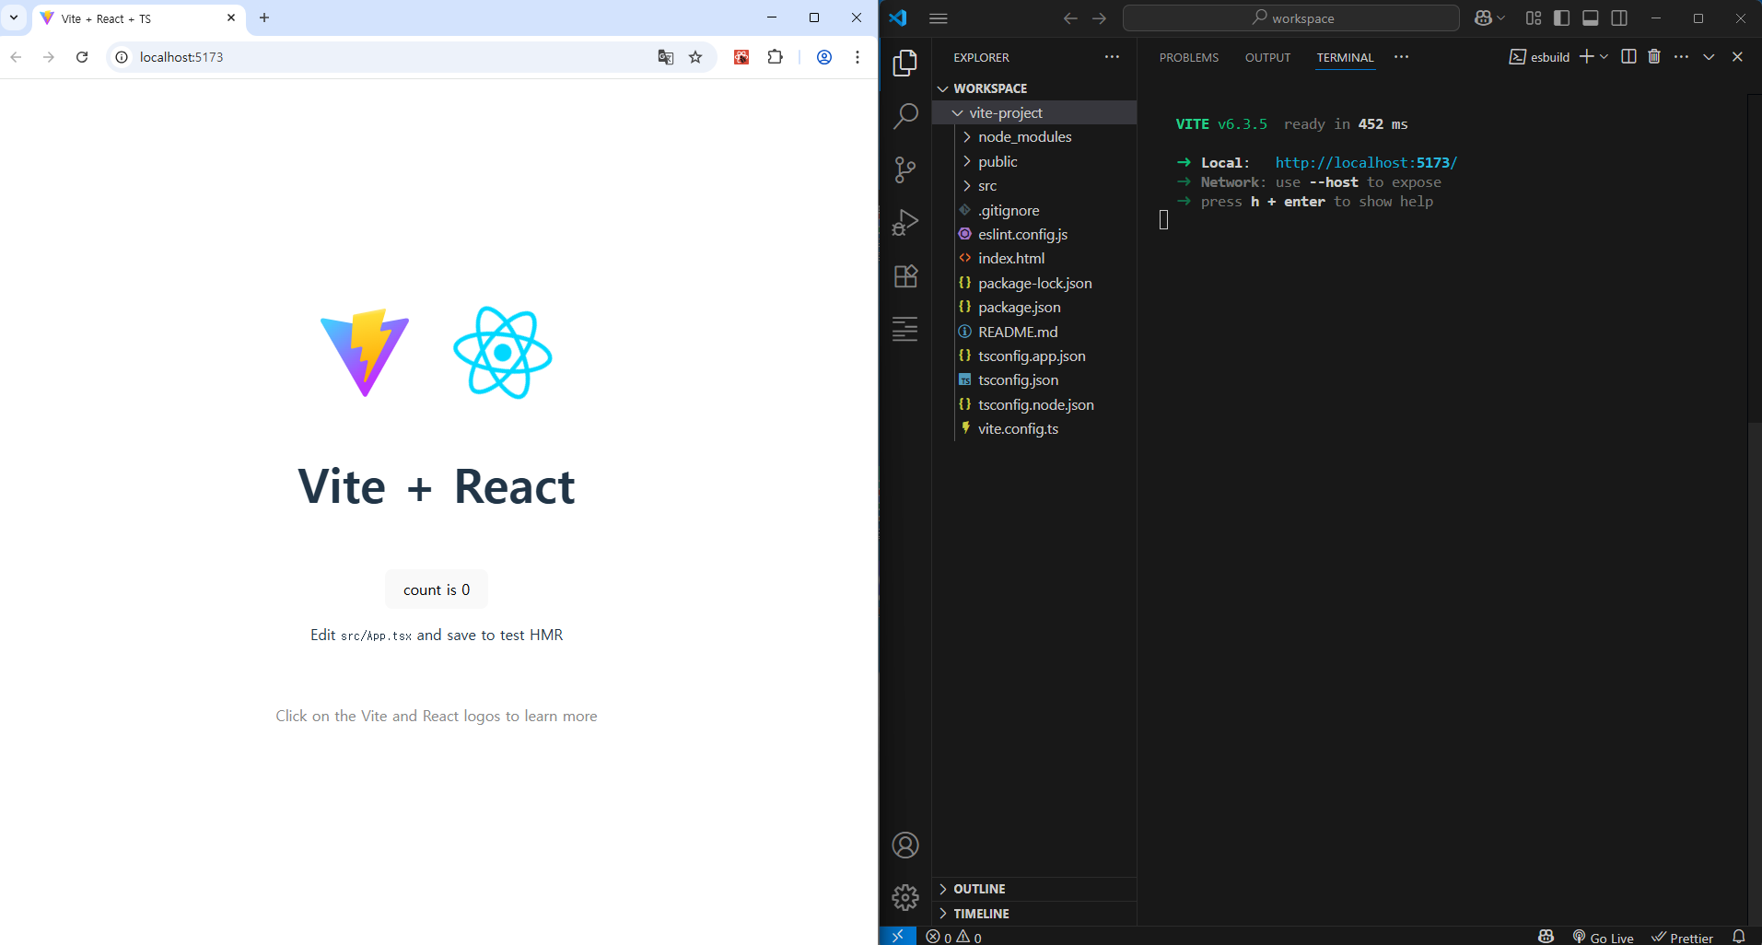Bookmark this tab with star icon
The height and width of the screenshot is (945, 1762).
695,57
